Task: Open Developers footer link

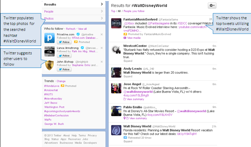Action: click(x=90, y=143)
